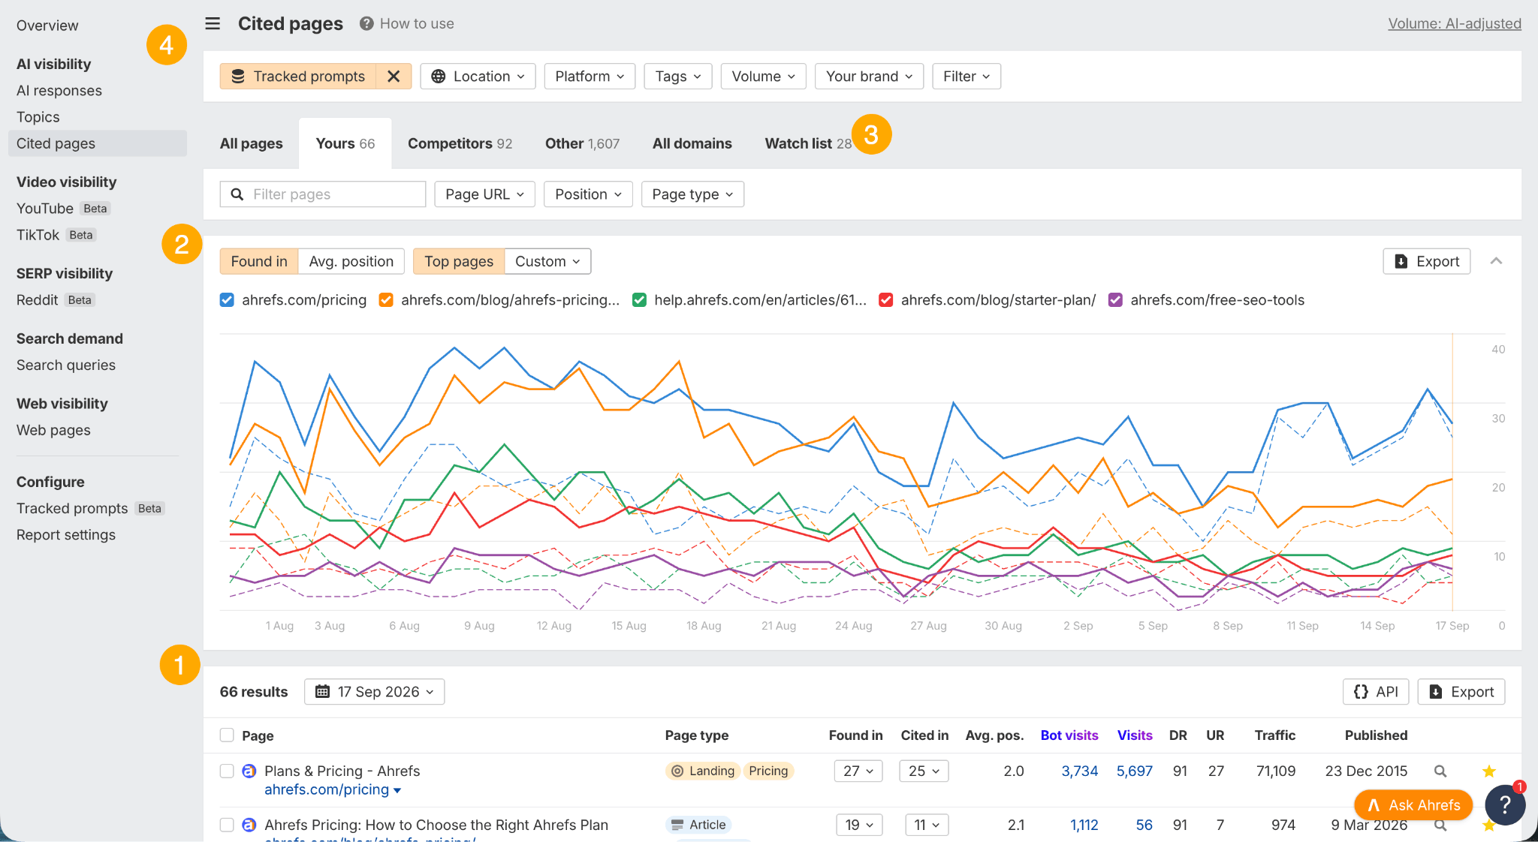Open the API button
This screenshot has width=1538, height=842.
coord(1375,692)
